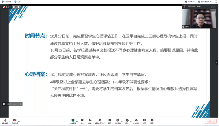Image resolution: width=219 pixels, height=126 pixels.
Task: Open the 聊天 chat panel
Action: [110, 121]
